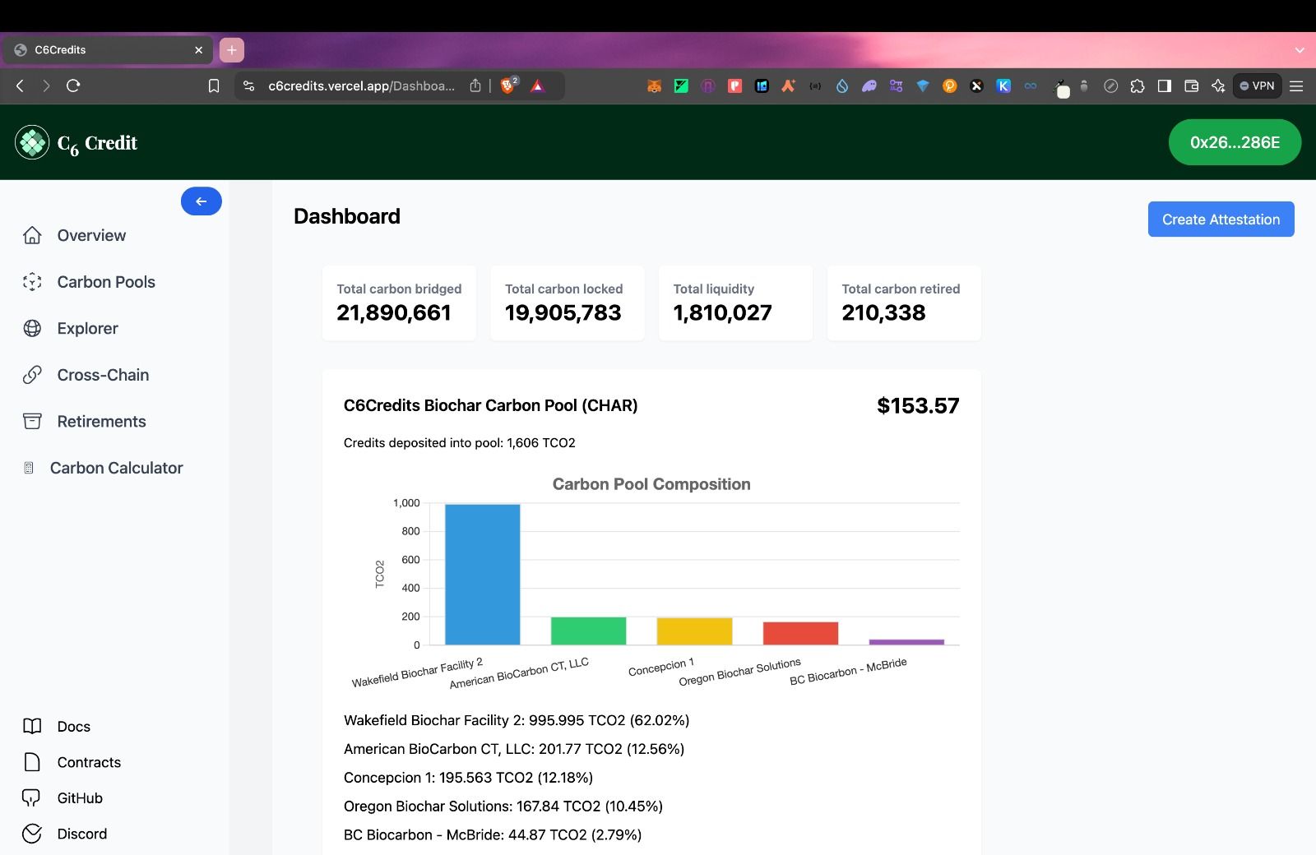Select Carbon Calculator in sidebar
This screenshot has height=855, width=1316.
point(116,468)
